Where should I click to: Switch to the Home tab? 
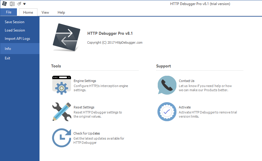point(28,12)
